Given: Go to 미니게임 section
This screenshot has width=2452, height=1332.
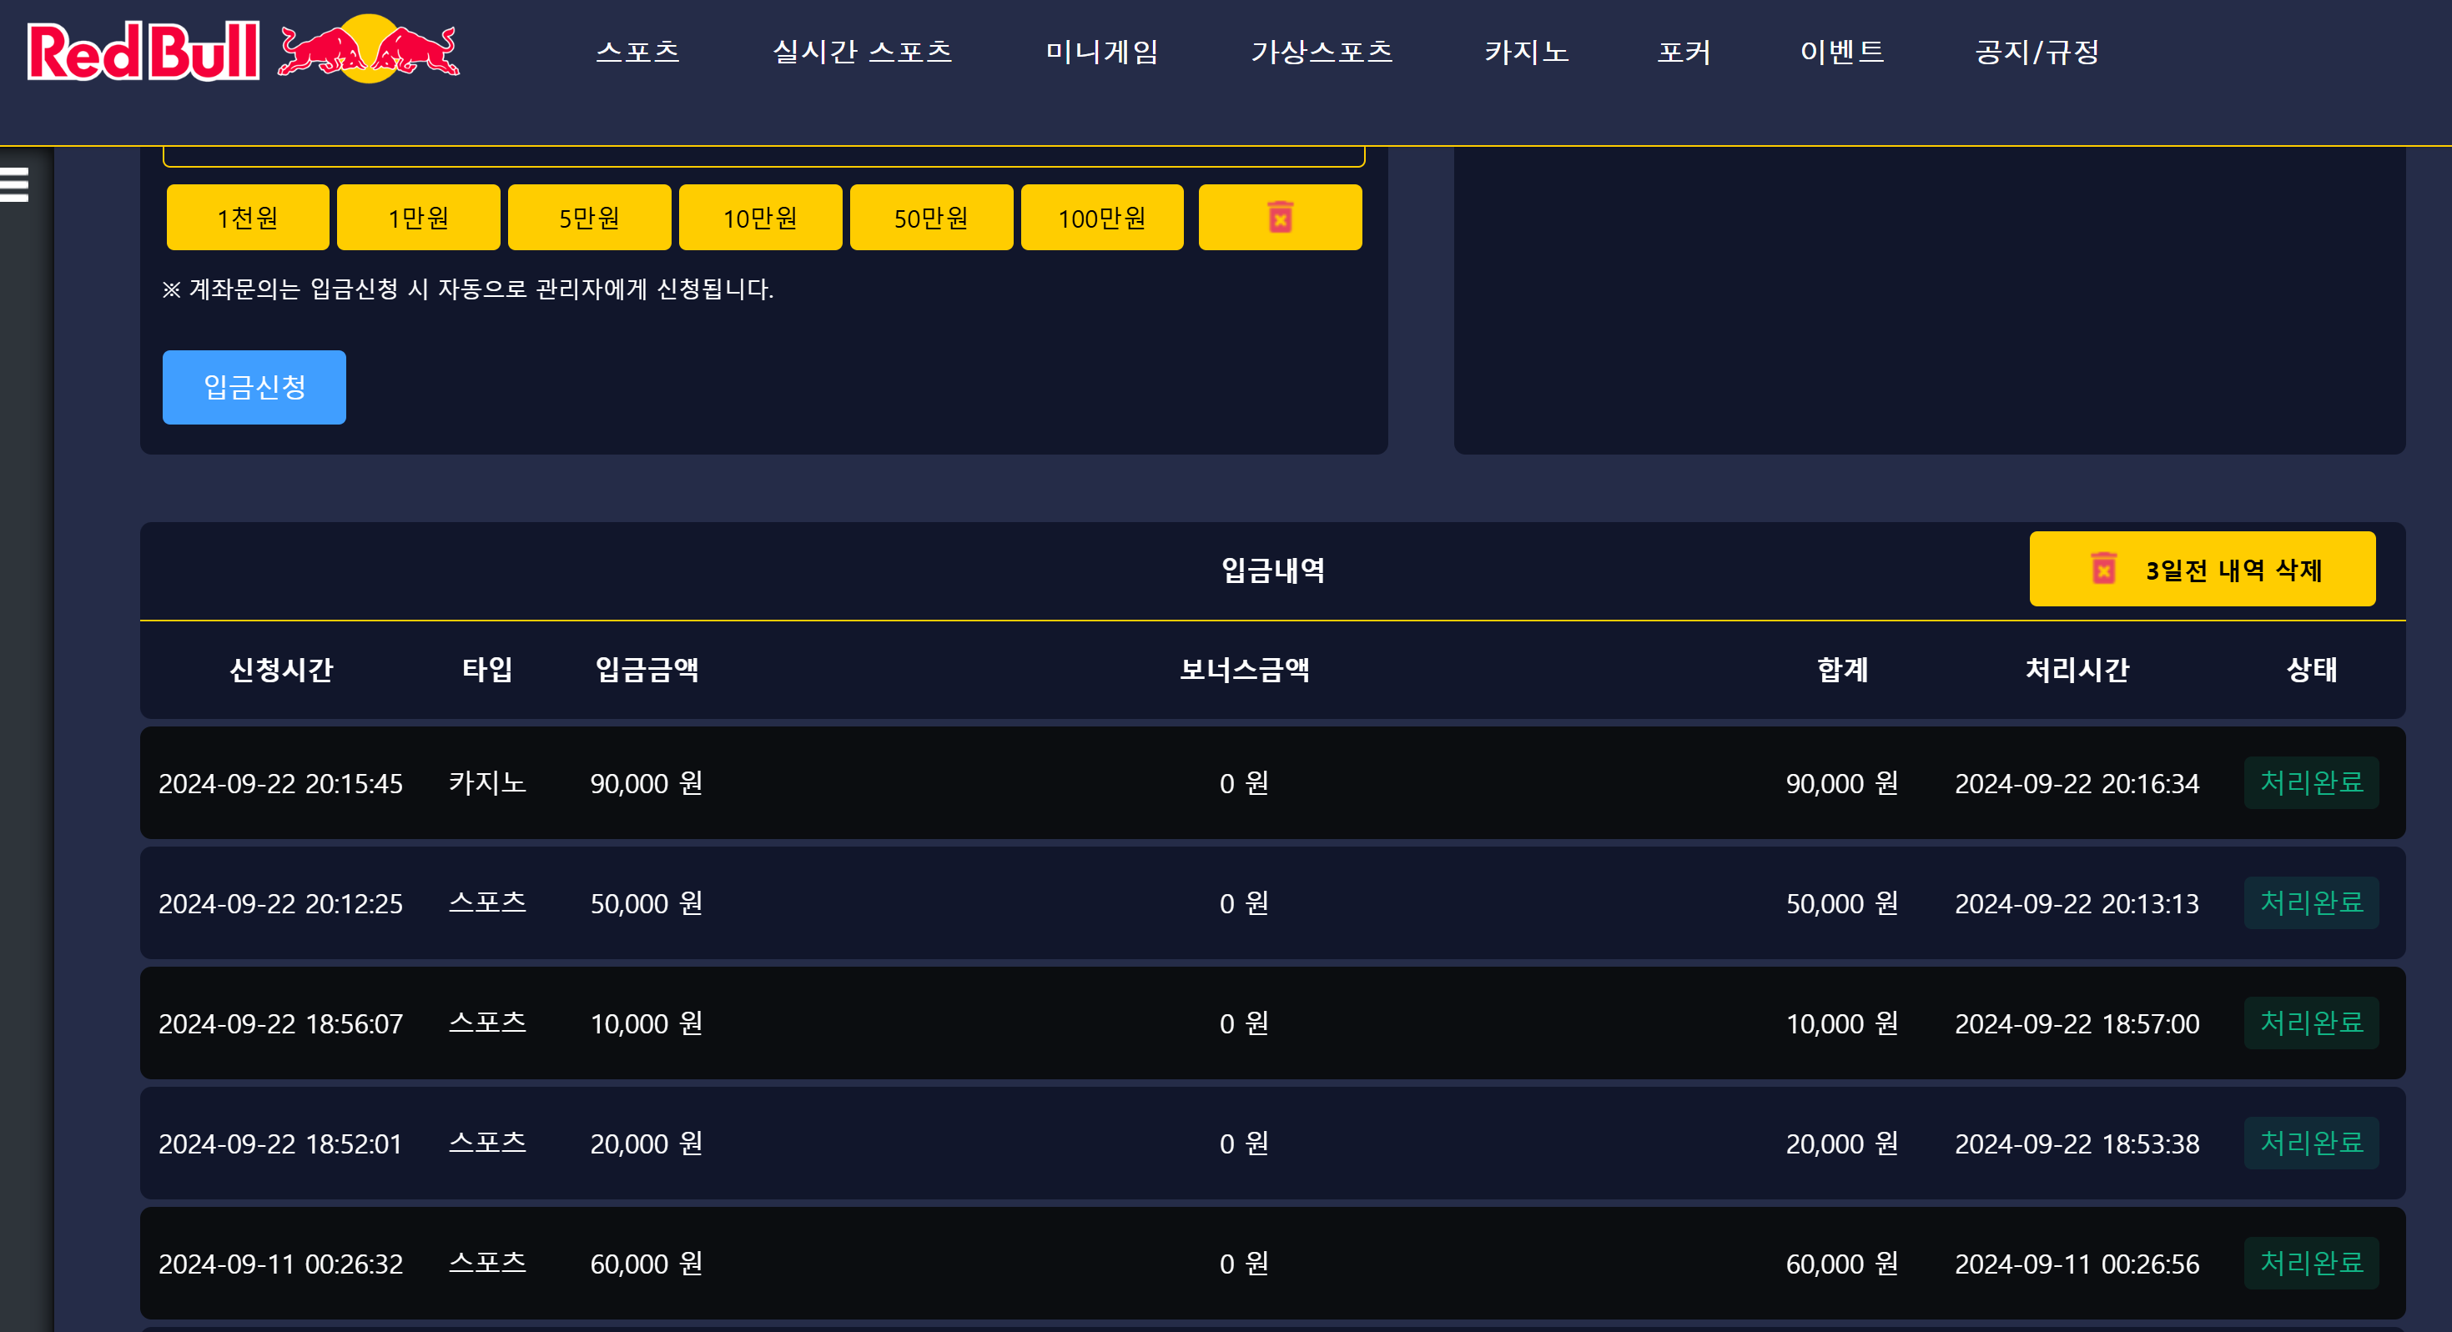Looking at the screenshot, I should point(1101,52).
